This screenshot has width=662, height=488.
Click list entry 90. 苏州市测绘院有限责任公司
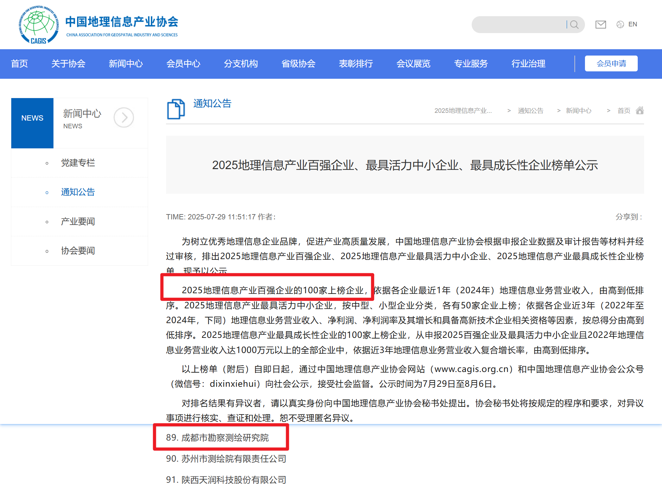click(x=226, y=459)
